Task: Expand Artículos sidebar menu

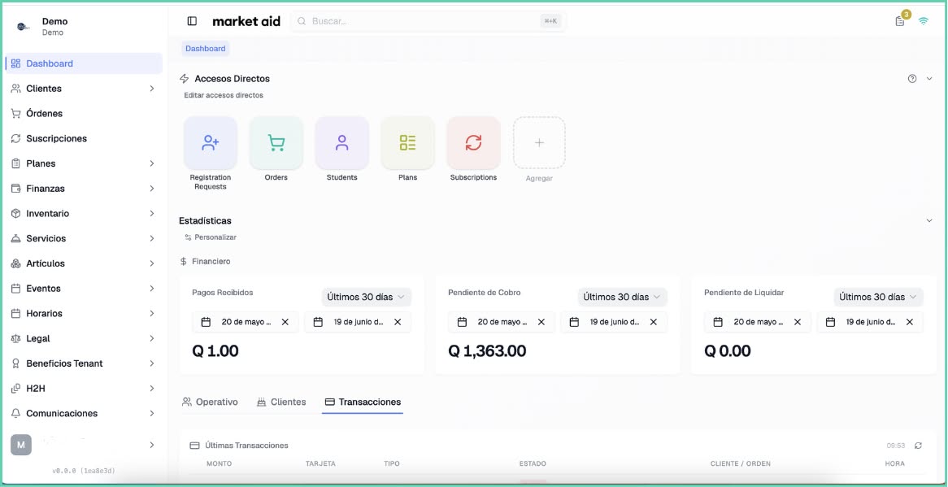Action: click(84, 263)
